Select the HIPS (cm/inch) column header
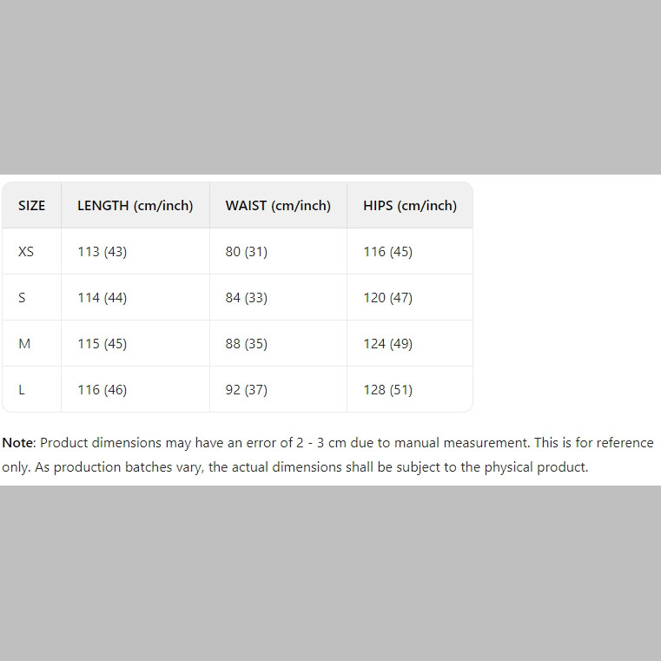Image resolution: width=661 pixels, height=661 pixels. [410, 206]
